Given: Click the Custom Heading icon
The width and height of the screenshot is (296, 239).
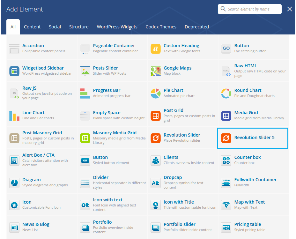Looking at the screenshot, I should pos(156,49).
